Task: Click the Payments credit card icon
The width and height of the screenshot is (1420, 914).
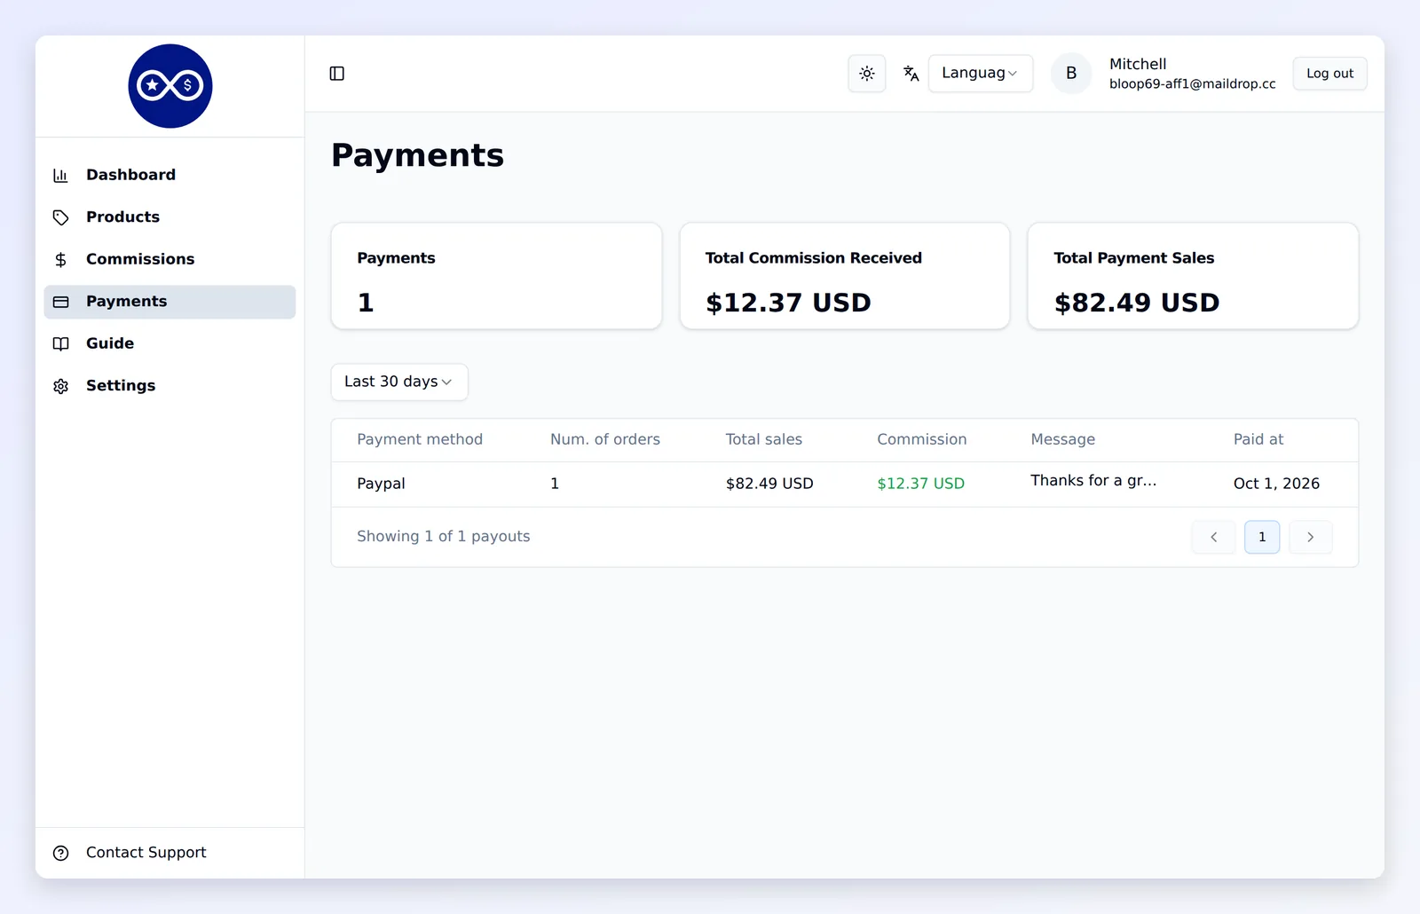Action: point(60,302)
